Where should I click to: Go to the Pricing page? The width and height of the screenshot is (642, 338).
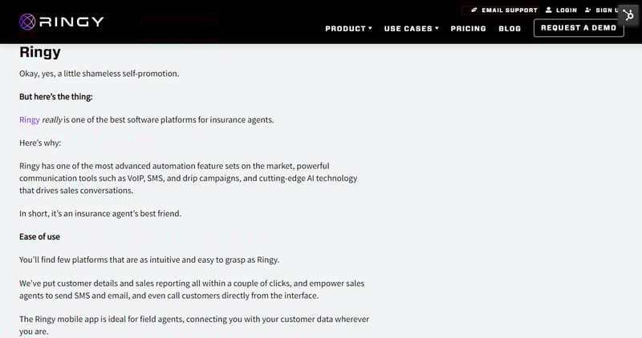tap(468, 29)
